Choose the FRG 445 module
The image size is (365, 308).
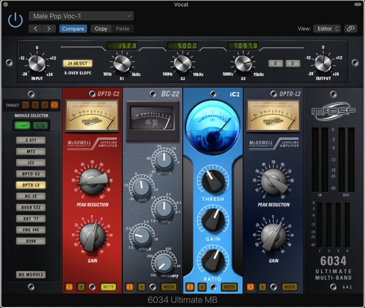pos(31,230)
